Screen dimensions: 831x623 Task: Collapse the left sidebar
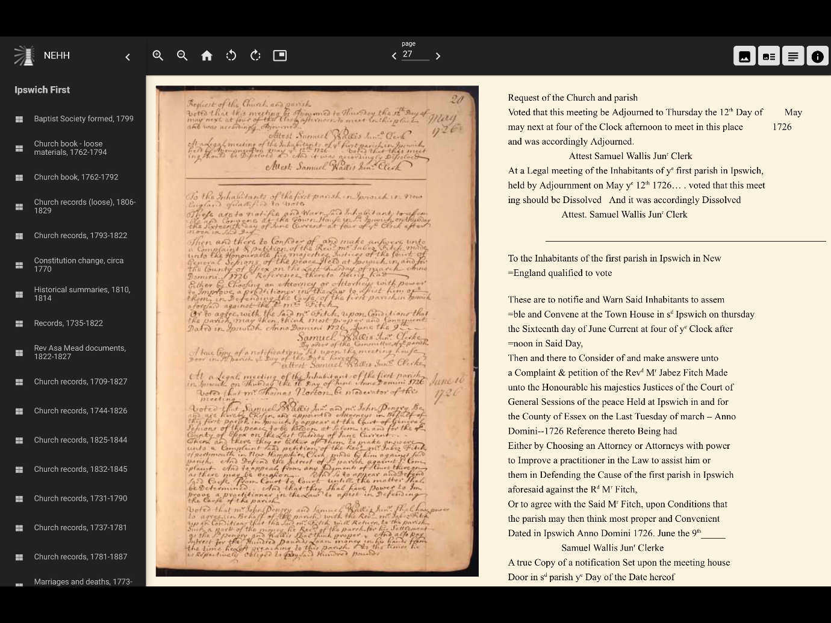(128, 57)
